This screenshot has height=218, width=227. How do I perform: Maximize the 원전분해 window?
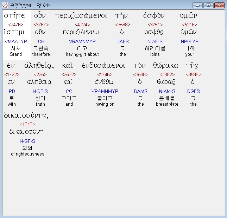(x=208, y=5)
